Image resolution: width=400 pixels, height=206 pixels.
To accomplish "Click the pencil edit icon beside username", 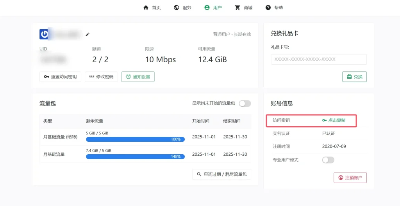I will [x=87, y=34].
